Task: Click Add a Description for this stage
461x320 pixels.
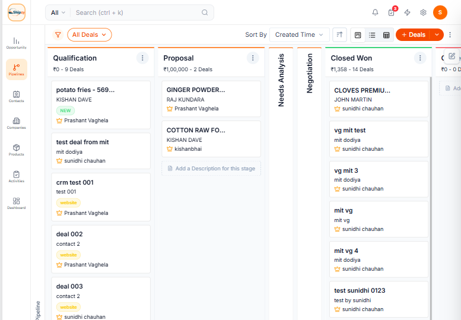Action: 211,169
